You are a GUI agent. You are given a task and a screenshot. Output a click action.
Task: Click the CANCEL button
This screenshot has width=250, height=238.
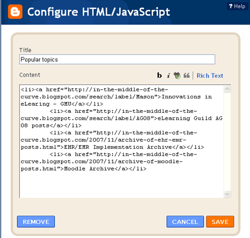click(185, 222)
